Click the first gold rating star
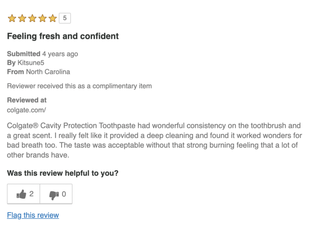 click(12, 18)
